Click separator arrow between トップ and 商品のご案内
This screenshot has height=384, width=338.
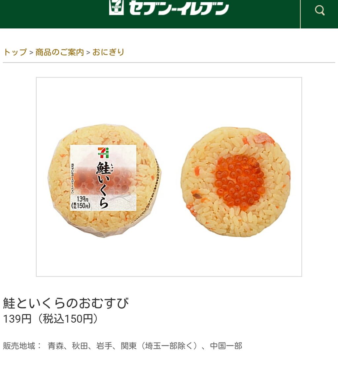click(31, 53)
